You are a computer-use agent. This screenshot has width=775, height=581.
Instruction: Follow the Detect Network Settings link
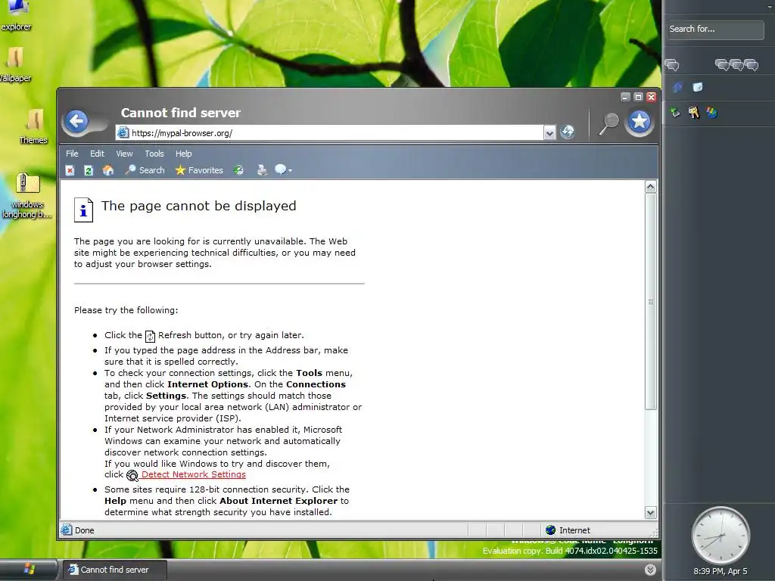click(193, 474)
